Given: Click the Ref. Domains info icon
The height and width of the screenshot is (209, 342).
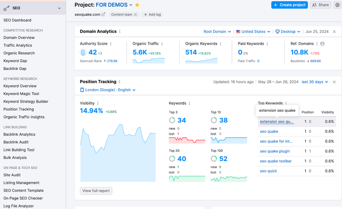Looking at the screenshot, I should (x=317, y=44).
